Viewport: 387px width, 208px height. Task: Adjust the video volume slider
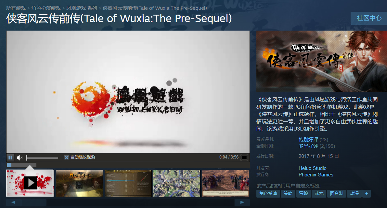[42, 158]
